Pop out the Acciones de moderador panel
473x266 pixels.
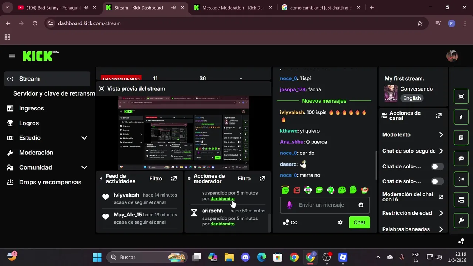click(x=262, y=179)
